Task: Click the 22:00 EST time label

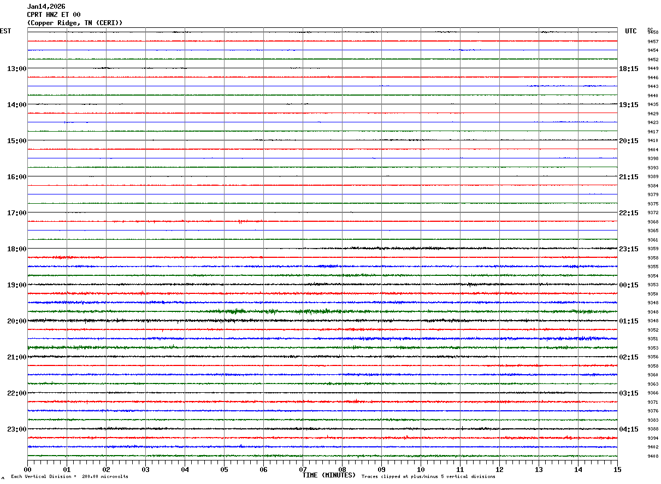Action: 17,393
